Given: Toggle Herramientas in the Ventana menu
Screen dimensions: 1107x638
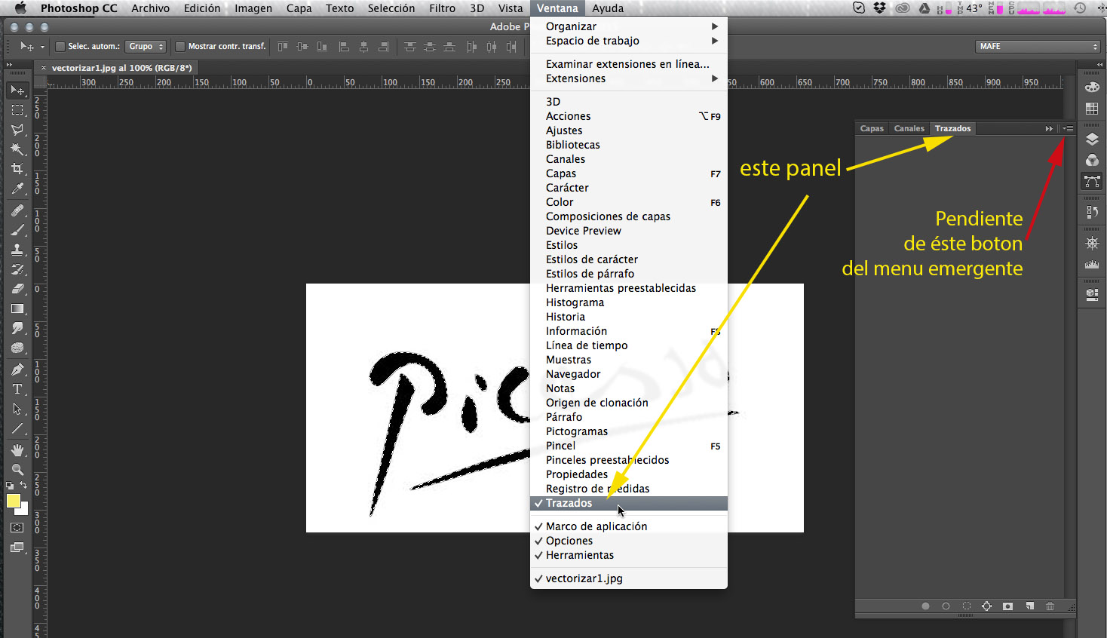Looking at the screenshot, I should click(x=629, y=555).
